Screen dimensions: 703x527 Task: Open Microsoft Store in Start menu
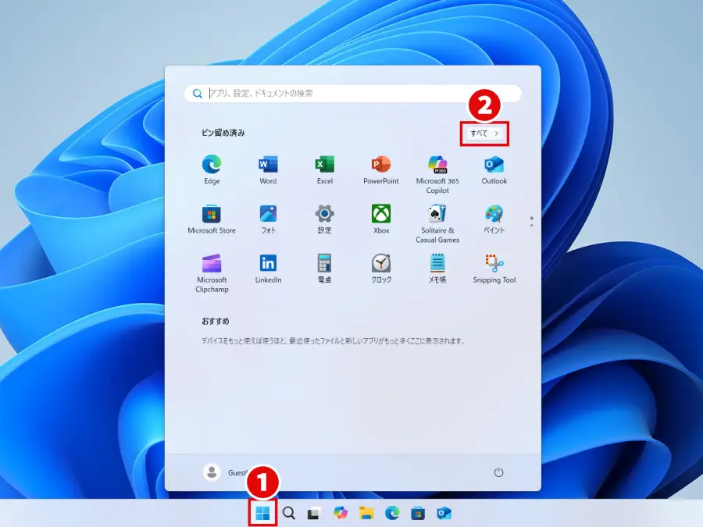(x=212, y=219)
